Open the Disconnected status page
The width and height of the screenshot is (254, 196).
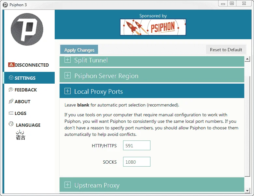(x=29, y=65)
